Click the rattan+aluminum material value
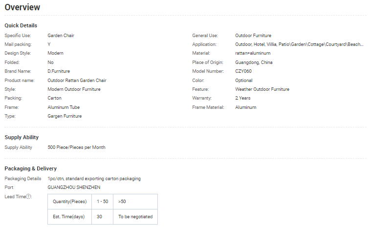The image size is (370, 228). [253, 53]
